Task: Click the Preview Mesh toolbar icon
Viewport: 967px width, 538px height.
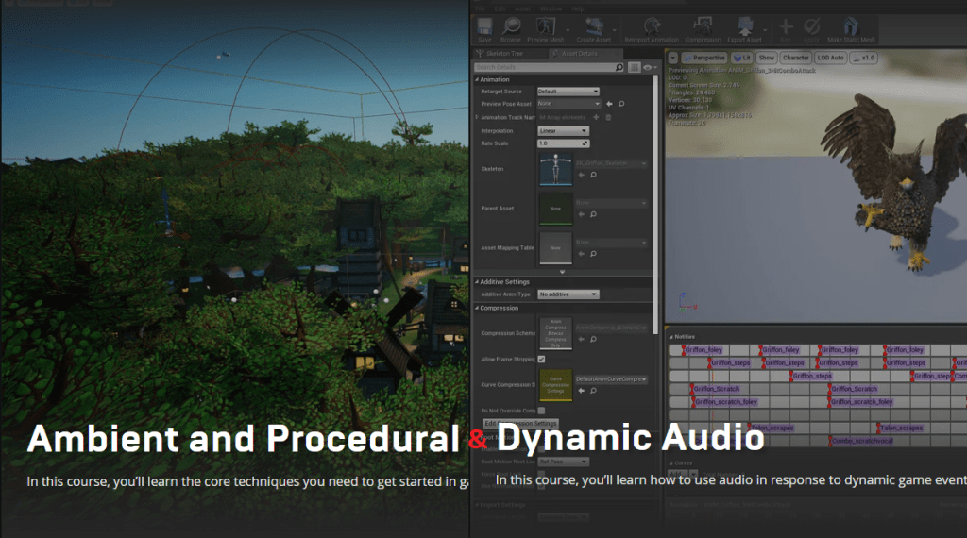Action: point(546,29)
